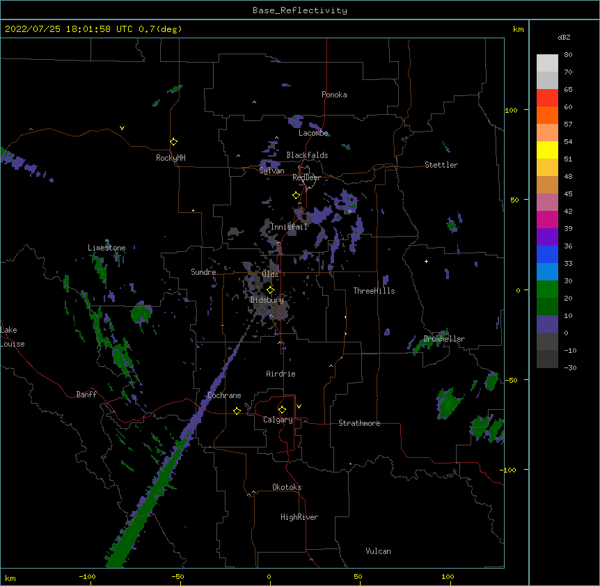Select the Airdrie label

281,374
